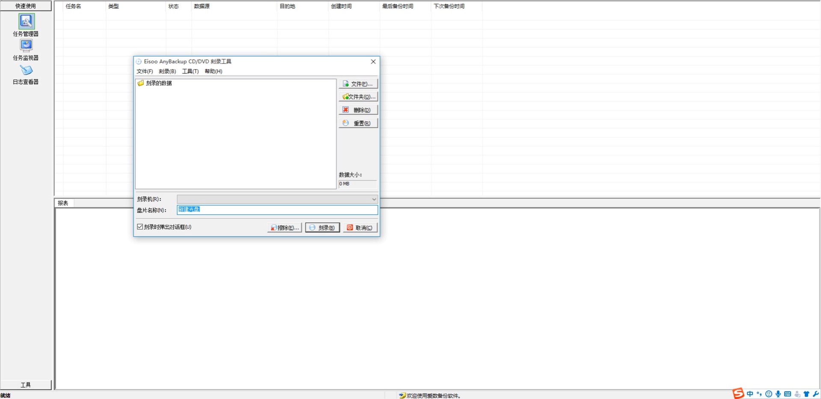
Task: Open the wrench settings icon in IME bar
Action: point(816,394)
